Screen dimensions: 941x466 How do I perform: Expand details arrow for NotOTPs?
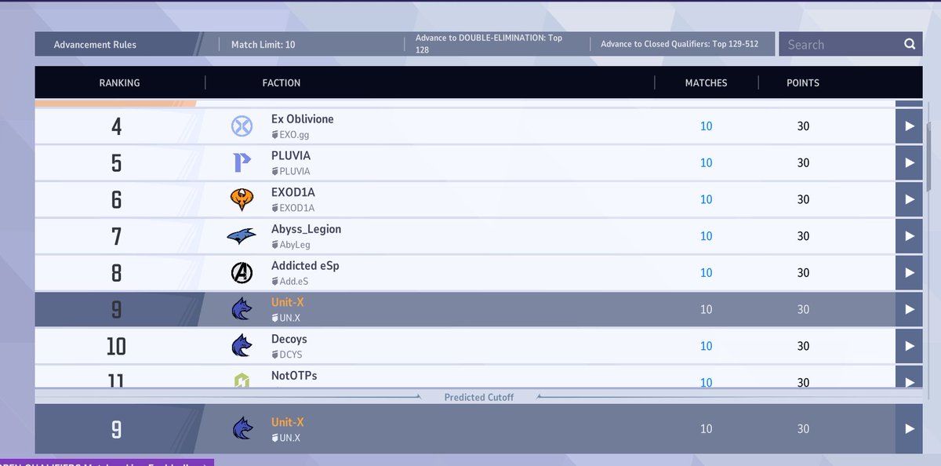[x=909, y=377]
